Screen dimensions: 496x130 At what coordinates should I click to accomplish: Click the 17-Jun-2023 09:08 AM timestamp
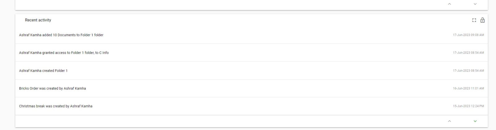pyautogui.click(x=468, y=35)
